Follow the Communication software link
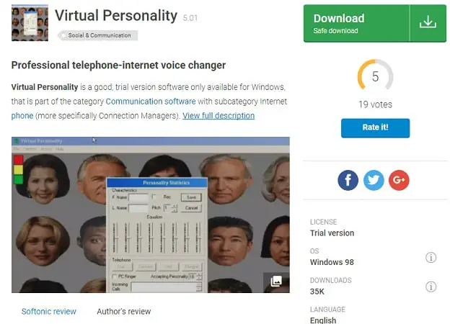 coord(151,102)
